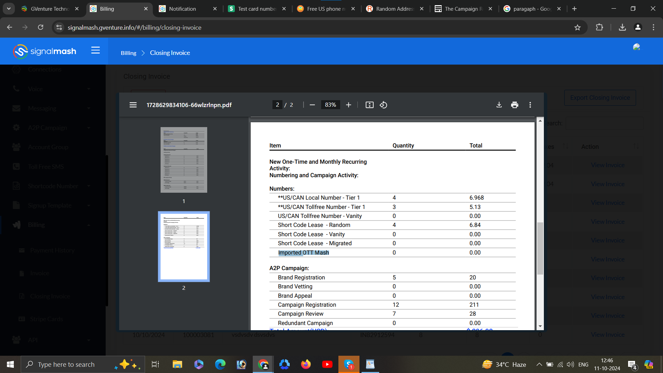
Task: Open the PDF viewer more actions menu
Action: pyautogui.click(x=530, y=105)
